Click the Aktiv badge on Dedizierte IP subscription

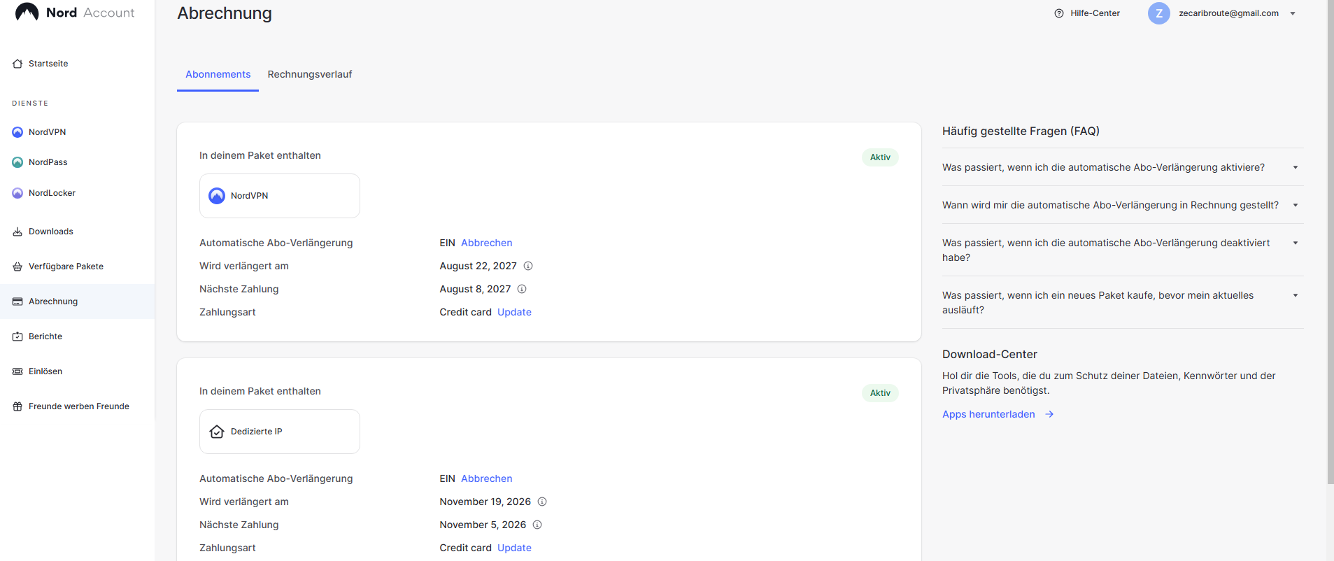tap(880, 393)
